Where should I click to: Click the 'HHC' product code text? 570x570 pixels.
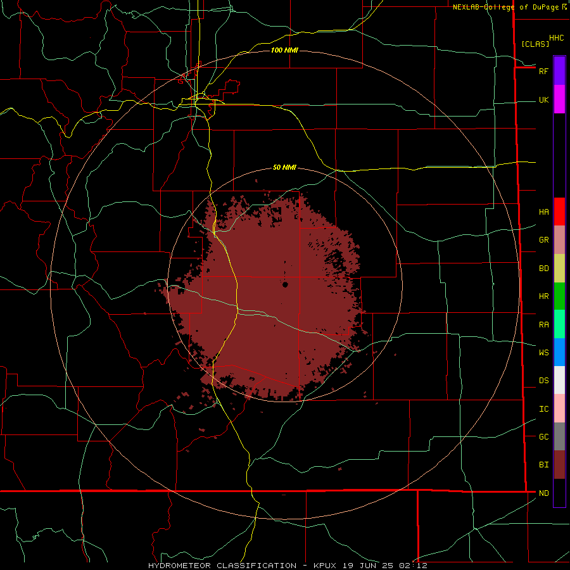556,38
